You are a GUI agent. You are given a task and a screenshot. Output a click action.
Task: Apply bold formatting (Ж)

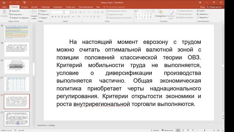point(53,16)
